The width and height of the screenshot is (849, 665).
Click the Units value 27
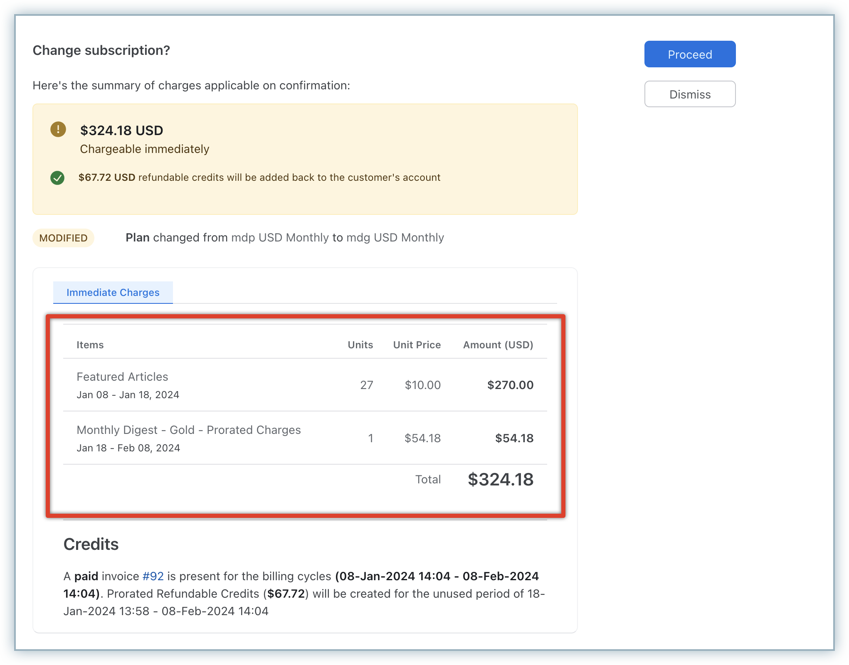tap(366, 385)
